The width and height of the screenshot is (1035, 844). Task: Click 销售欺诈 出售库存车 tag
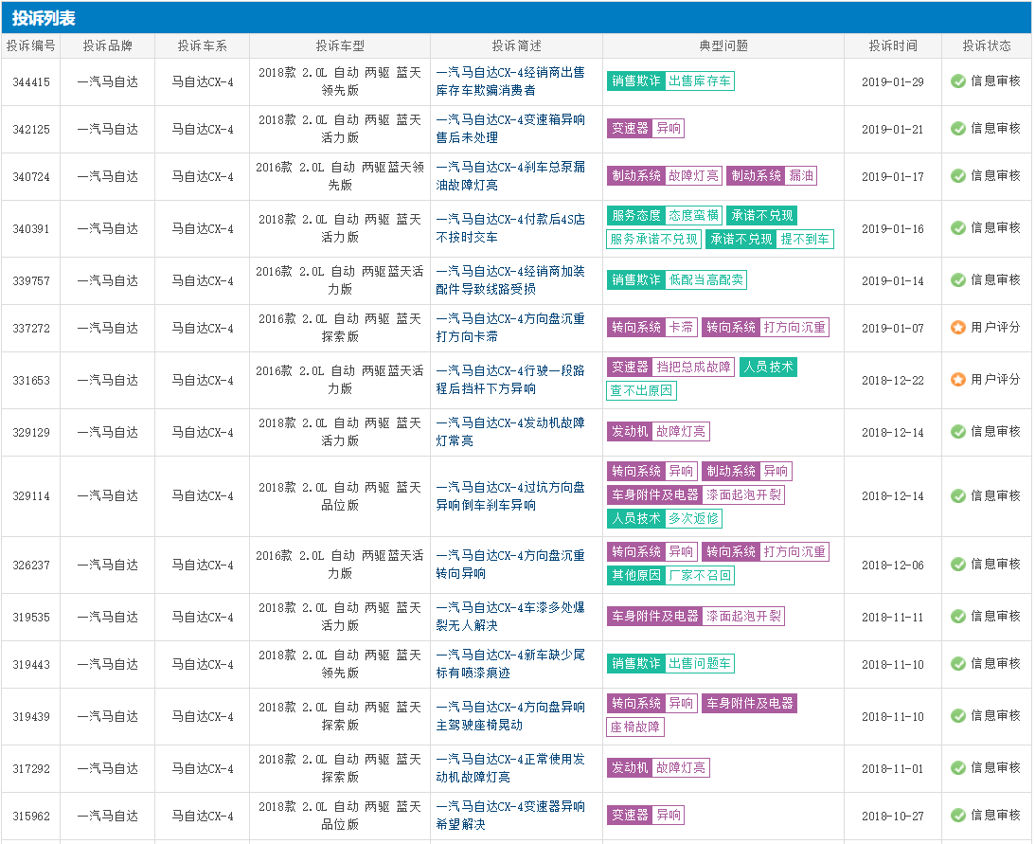[x=670, y=81]
